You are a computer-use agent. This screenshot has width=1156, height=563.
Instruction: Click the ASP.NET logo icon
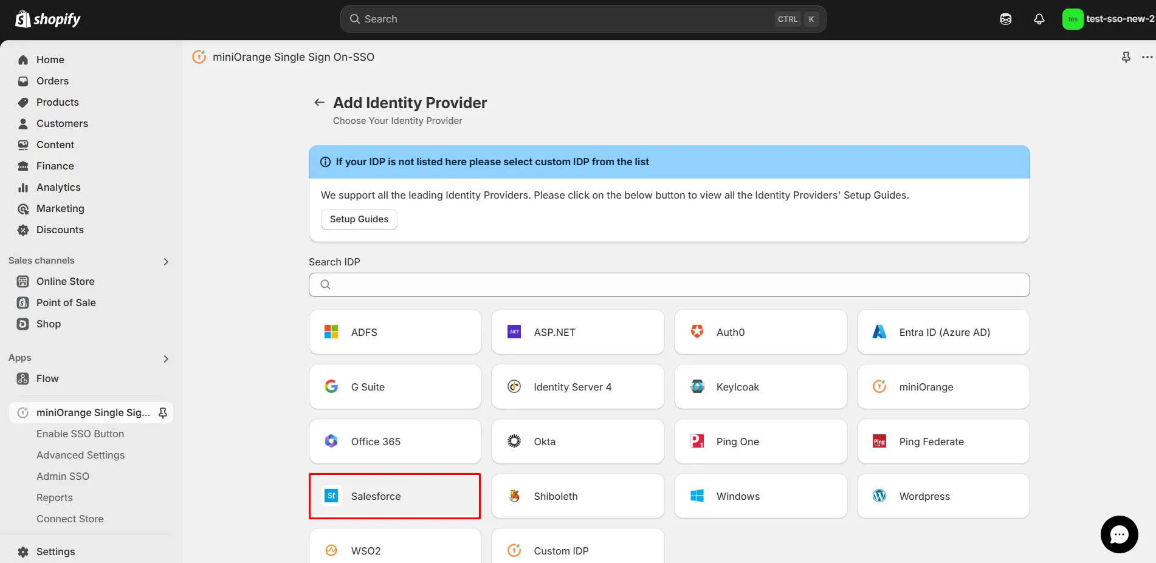point(514,332)
